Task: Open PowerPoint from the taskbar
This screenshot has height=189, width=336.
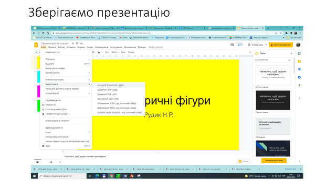Action: click(132, 176)
